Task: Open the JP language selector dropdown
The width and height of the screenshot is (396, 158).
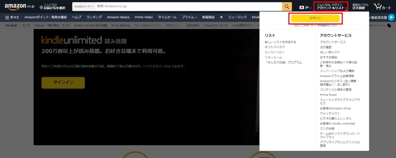Action: pos(305,8)
